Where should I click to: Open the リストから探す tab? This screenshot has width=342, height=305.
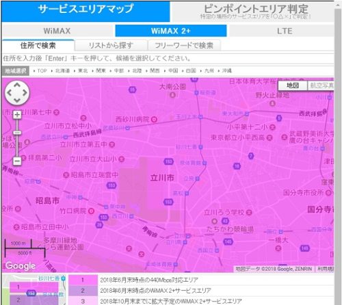tap(111, 45)
